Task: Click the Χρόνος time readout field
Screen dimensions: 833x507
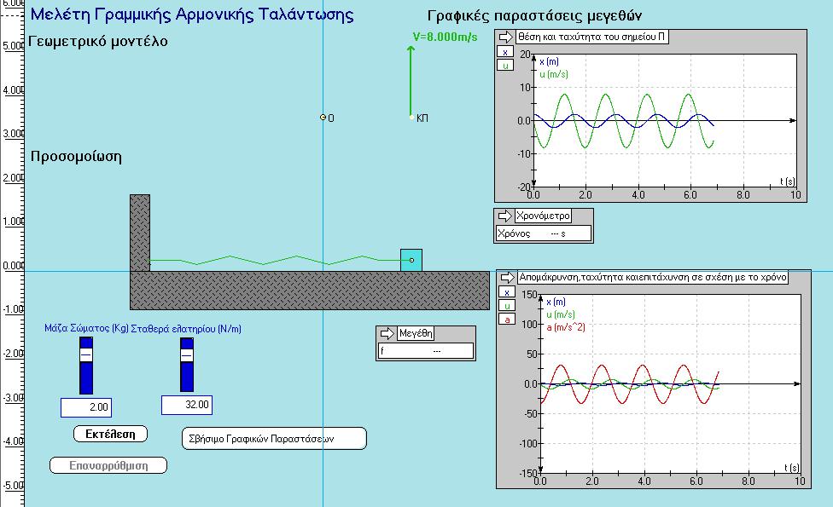Action: (544, 233)
